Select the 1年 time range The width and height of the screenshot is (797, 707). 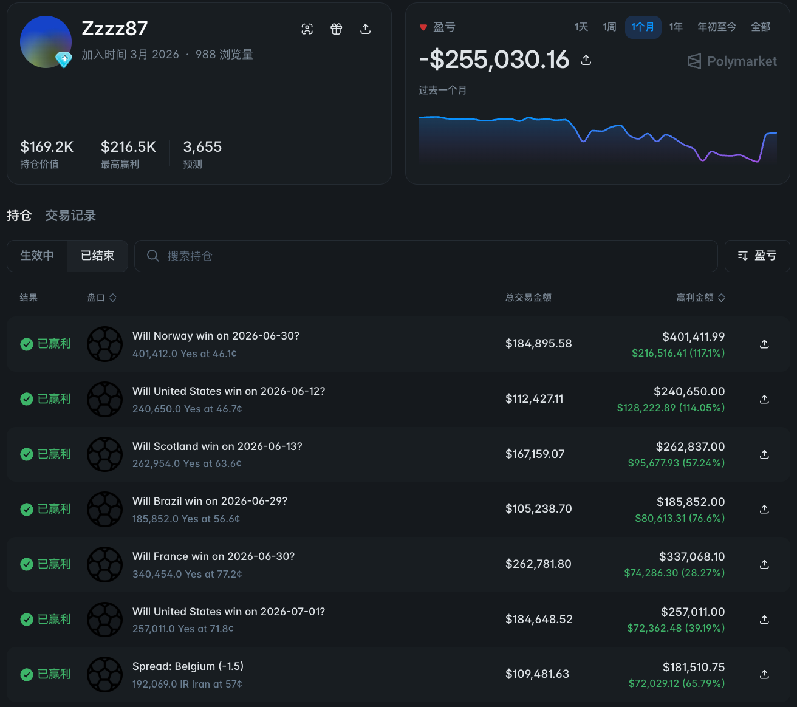pos(676,27)
